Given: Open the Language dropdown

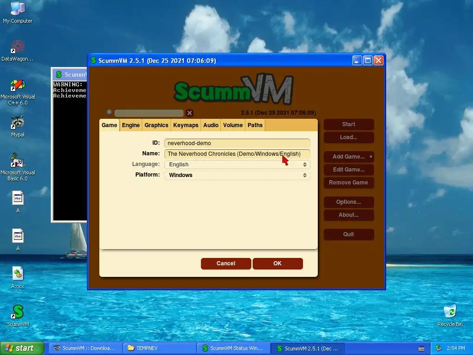Looking at the screenshot, I should (x=237, y=164).
